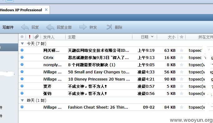Click the 90 KB size cell

[x=170, y=79]
